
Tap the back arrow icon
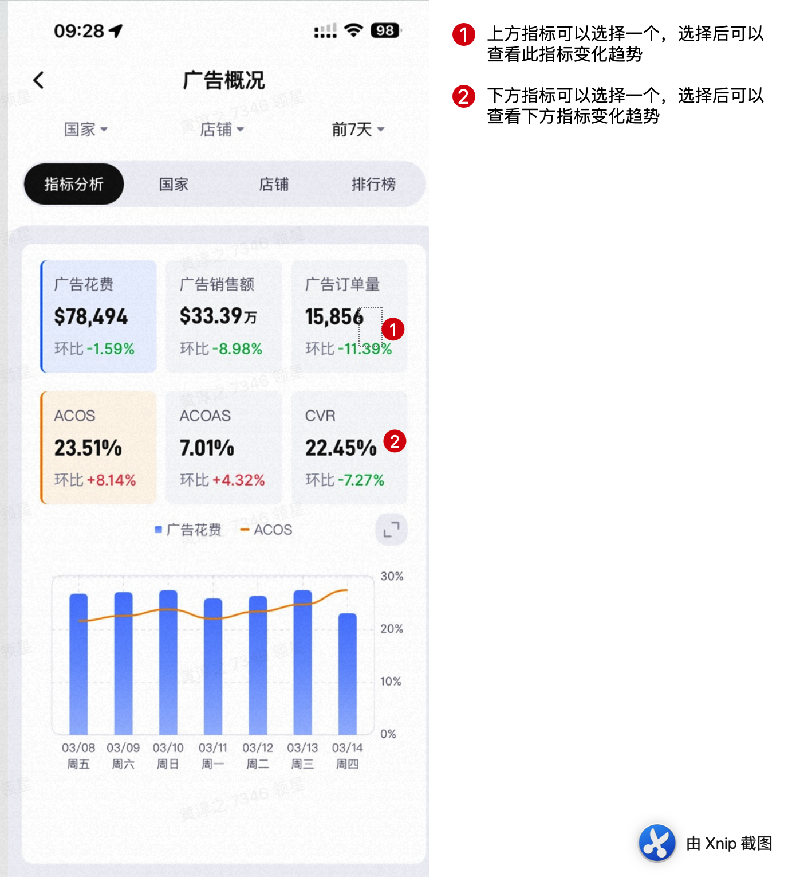pyautogui.click(x=39, y=80)
